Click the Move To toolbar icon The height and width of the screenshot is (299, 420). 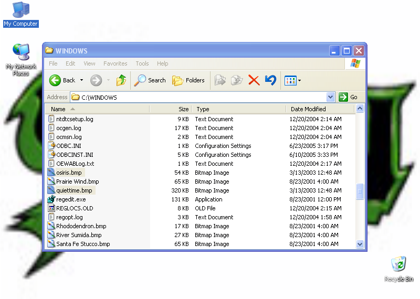220,80
